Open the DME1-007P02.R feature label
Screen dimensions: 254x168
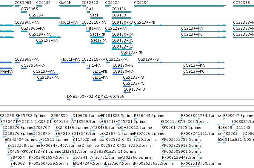click(82, 97)
